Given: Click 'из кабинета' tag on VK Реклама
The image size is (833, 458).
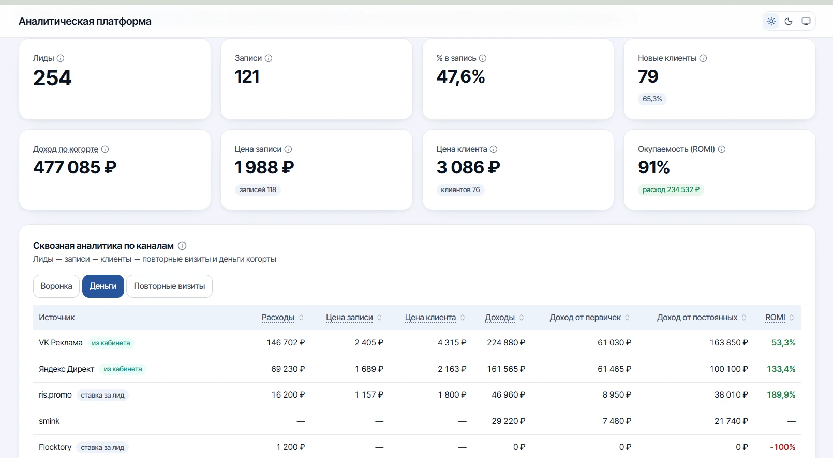Looking at the screenshot, I should 111,343.
